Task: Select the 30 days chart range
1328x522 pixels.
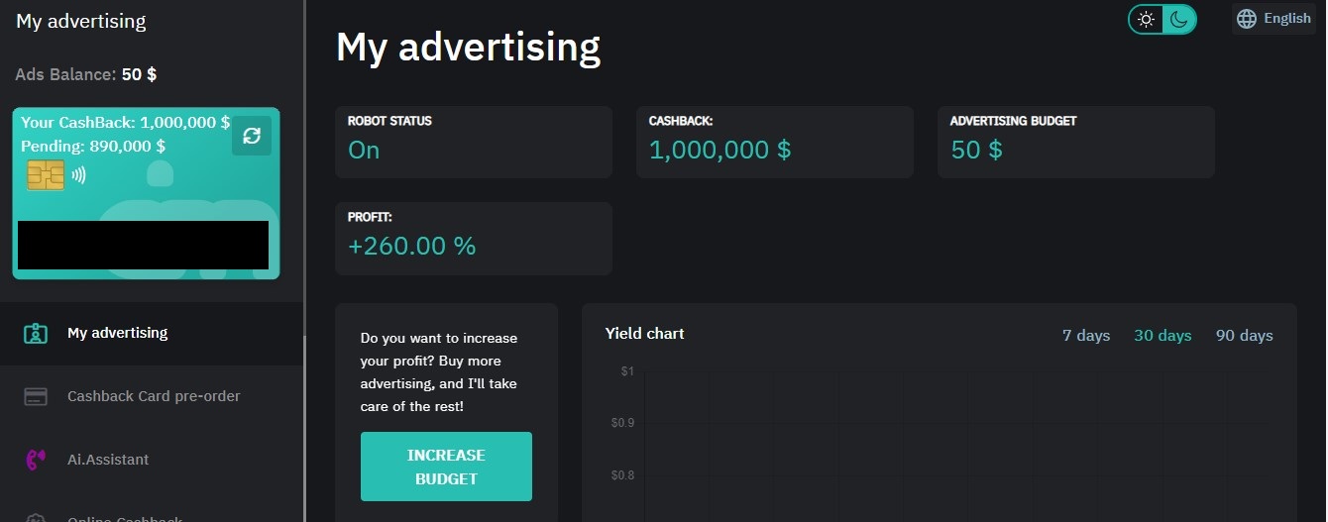Action: tap(1162, 336)
